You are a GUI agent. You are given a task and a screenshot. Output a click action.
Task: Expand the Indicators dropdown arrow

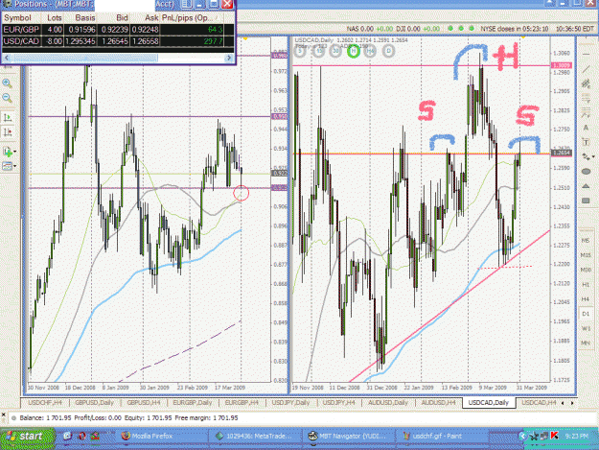15,153
